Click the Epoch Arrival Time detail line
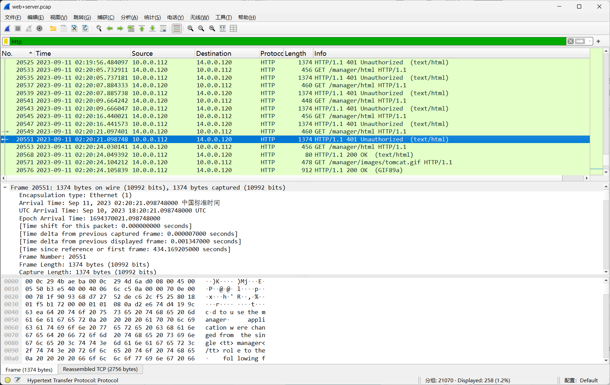This screenshot has width=610, height=385. (90, 218)
